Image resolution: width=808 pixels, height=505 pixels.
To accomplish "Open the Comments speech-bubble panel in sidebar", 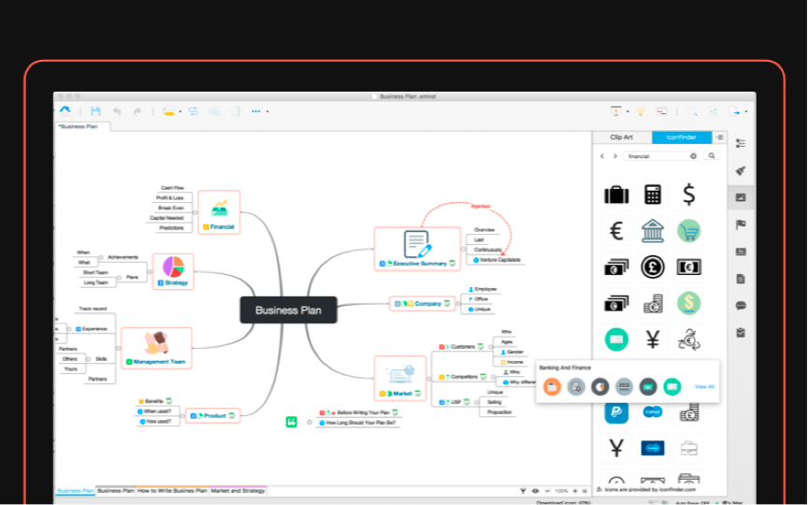I will tap(741, 305).
